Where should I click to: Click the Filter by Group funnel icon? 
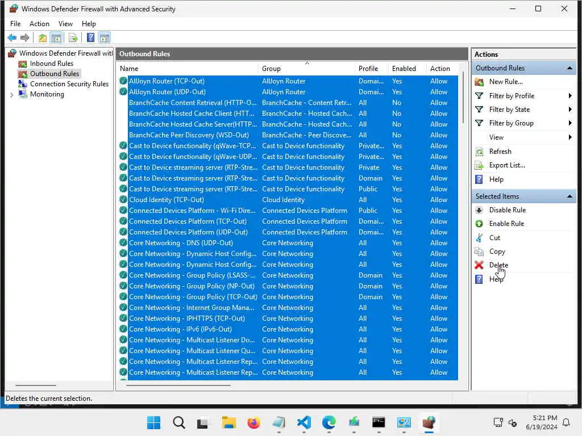[479, 123]
